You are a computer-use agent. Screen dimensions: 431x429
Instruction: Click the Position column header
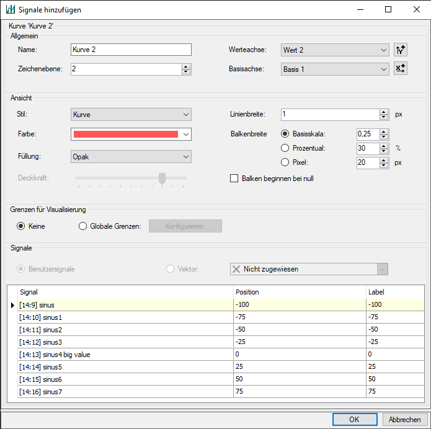tap(300, 291)
